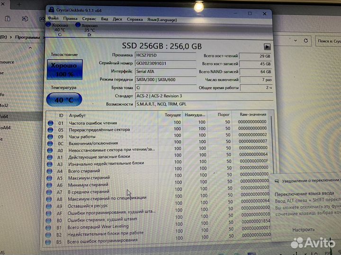The height and width of the screenshot is (255, 341).
Task: Click the Explorer search box Поиск
Action: pos(328,41)
